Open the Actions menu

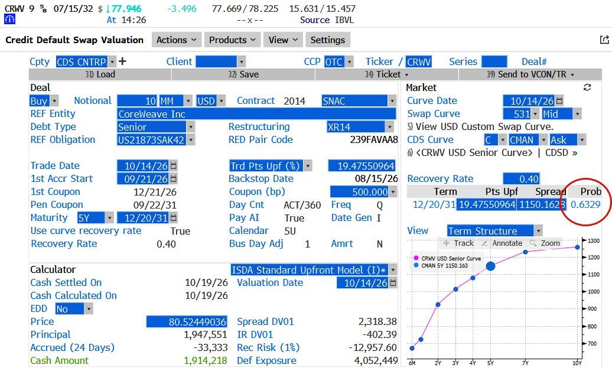click(x=177, y=40)
